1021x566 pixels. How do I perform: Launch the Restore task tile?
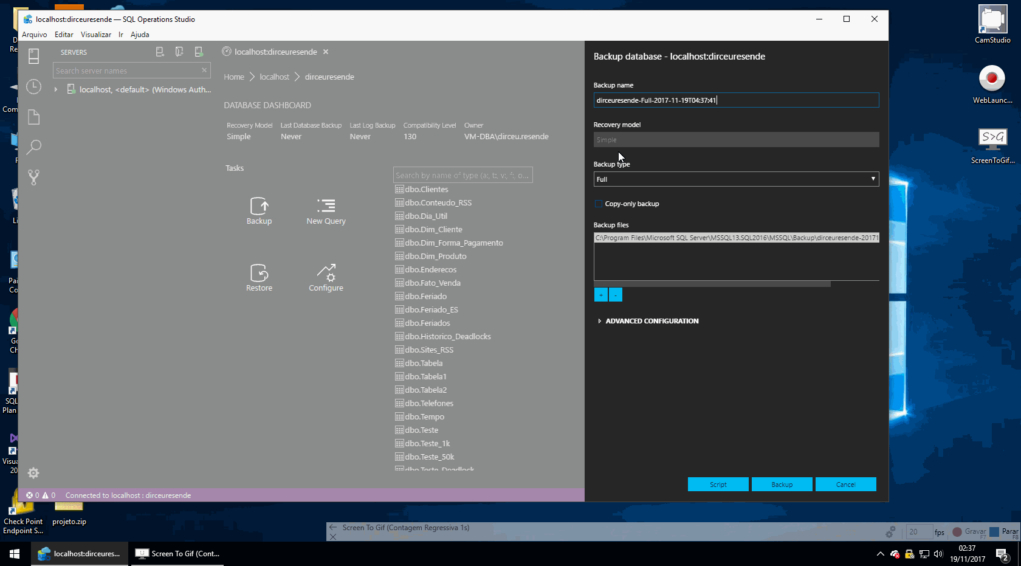point(259,278)
